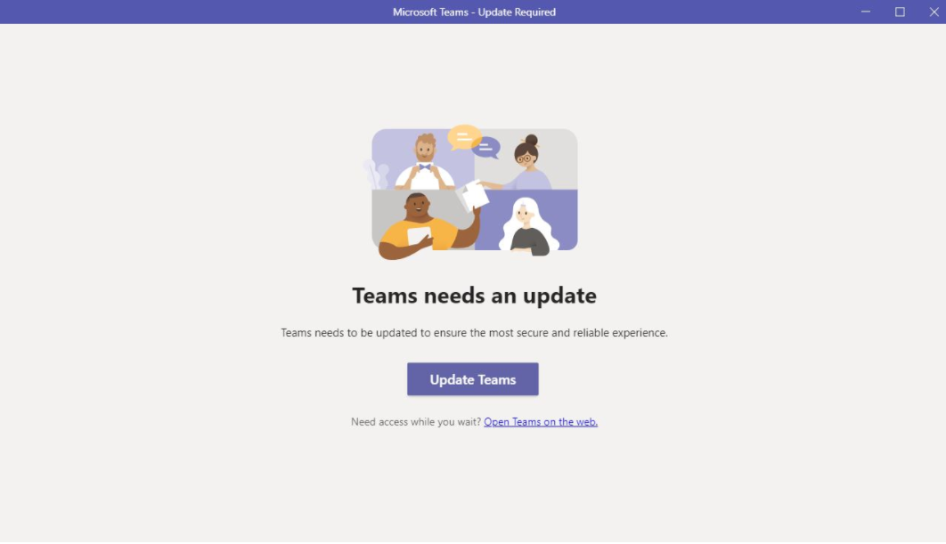
Task: Click the white-haired woman in illustration
Action: (x=526, y=226)
